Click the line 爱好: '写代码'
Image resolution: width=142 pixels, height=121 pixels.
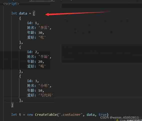tap(40, 95)
